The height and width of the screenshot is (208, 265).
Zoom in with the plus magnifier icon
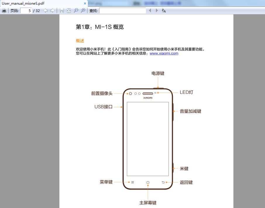click(83, 11)
